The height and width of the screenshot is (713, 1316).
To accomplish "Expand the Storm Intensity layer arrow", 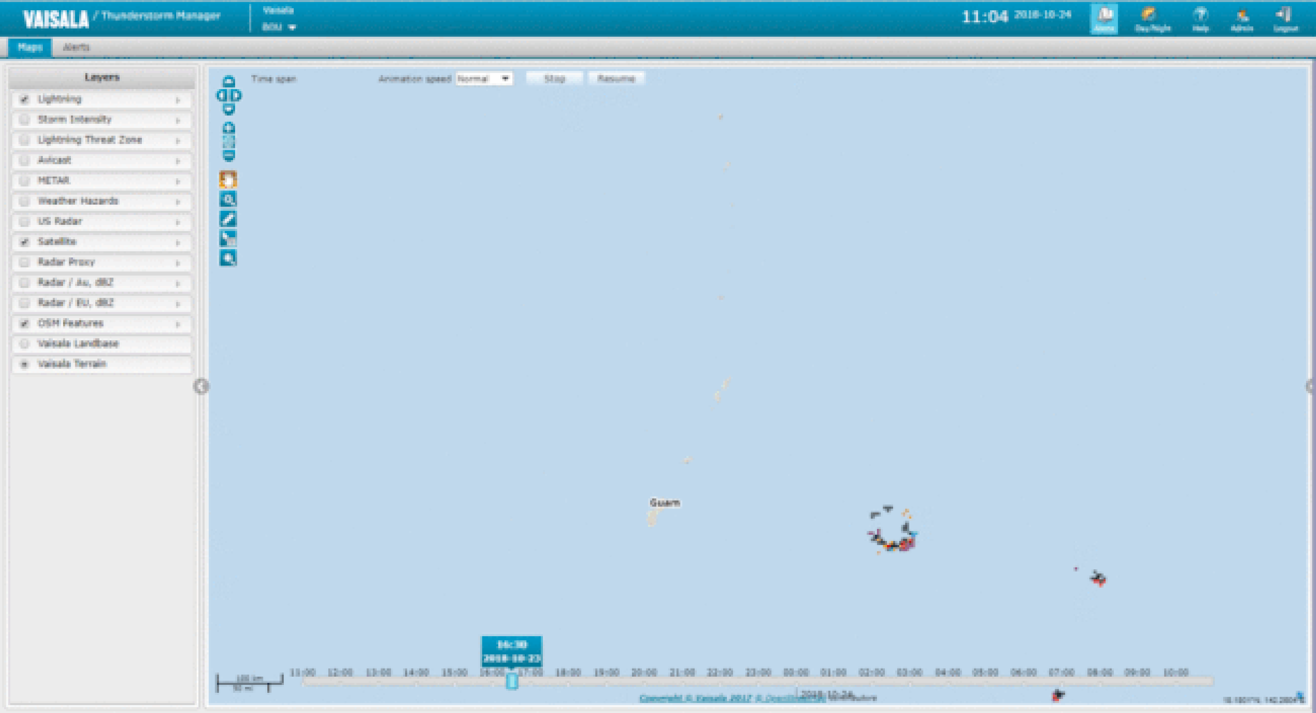I will point(178,121).
